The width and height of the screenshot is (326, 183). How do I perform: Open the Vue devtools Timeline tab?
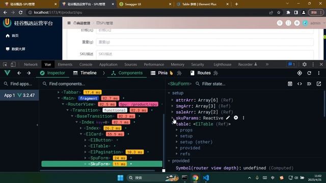pos(85,73)
